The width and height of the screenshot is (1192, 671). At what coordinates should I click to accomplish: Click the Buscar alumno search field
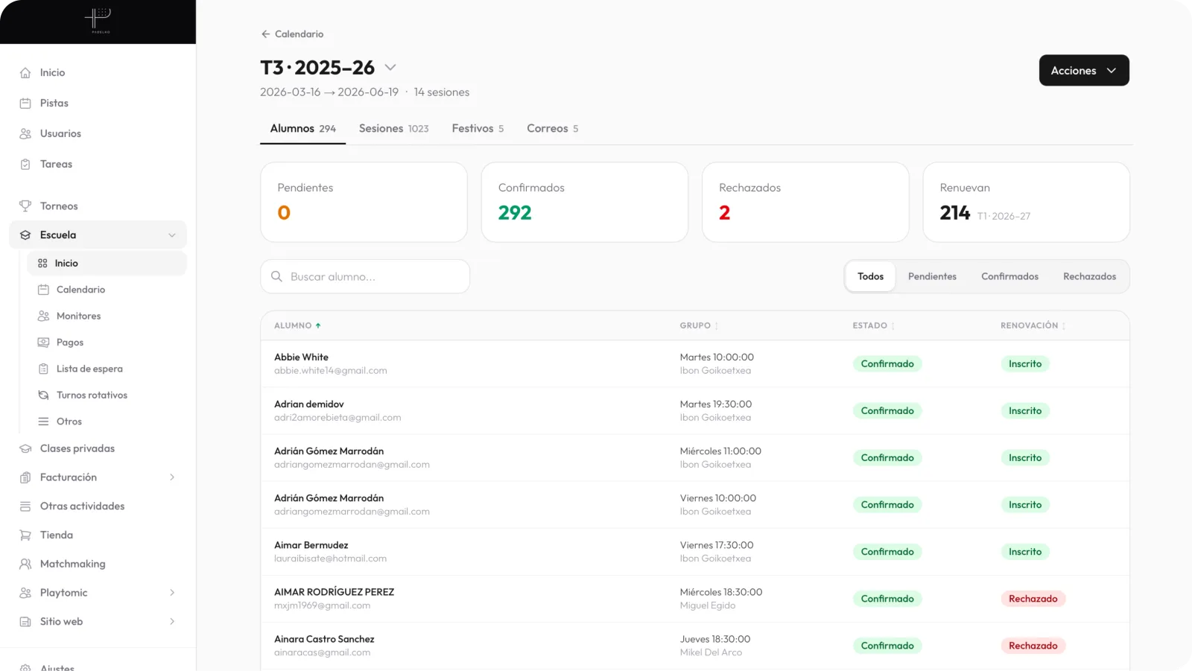pos(365,277)
